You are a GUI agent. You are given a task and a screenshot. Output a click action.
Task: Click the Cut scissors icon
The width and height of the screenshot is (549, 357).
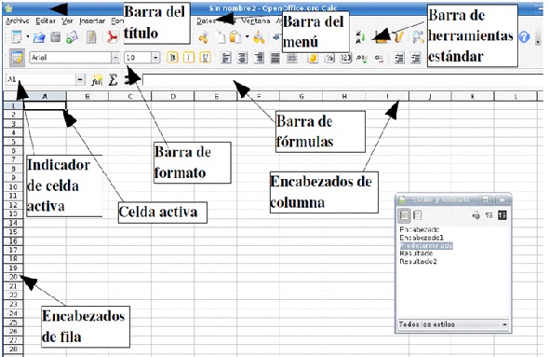point(204,37)
